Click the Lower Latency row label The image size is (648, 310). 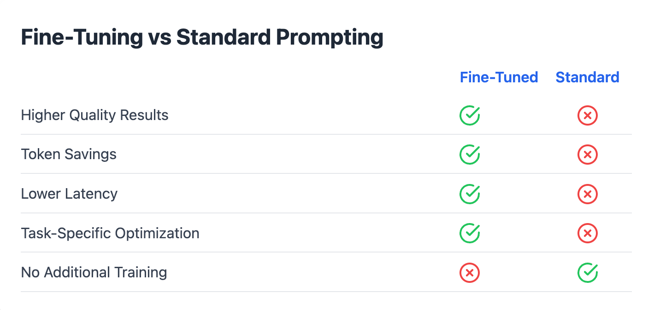coord(69,194)
